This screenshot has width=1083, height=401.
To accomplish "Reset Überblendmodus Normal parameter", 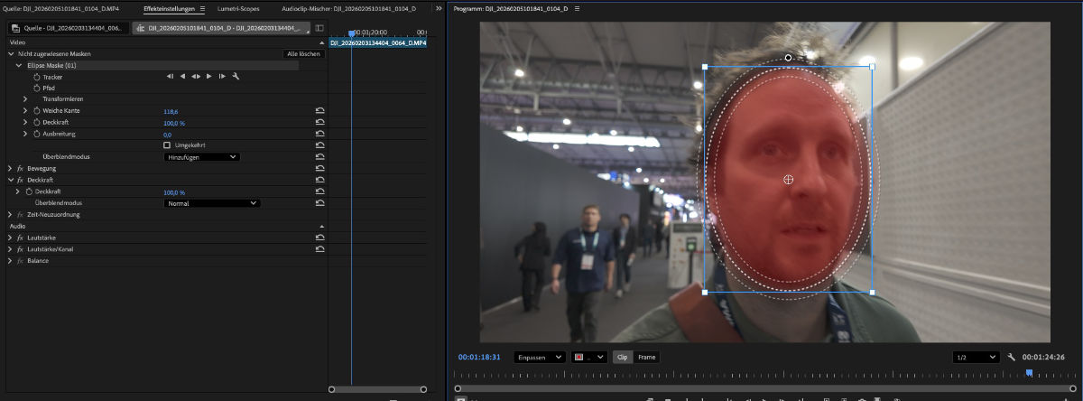I will (319, 203).
